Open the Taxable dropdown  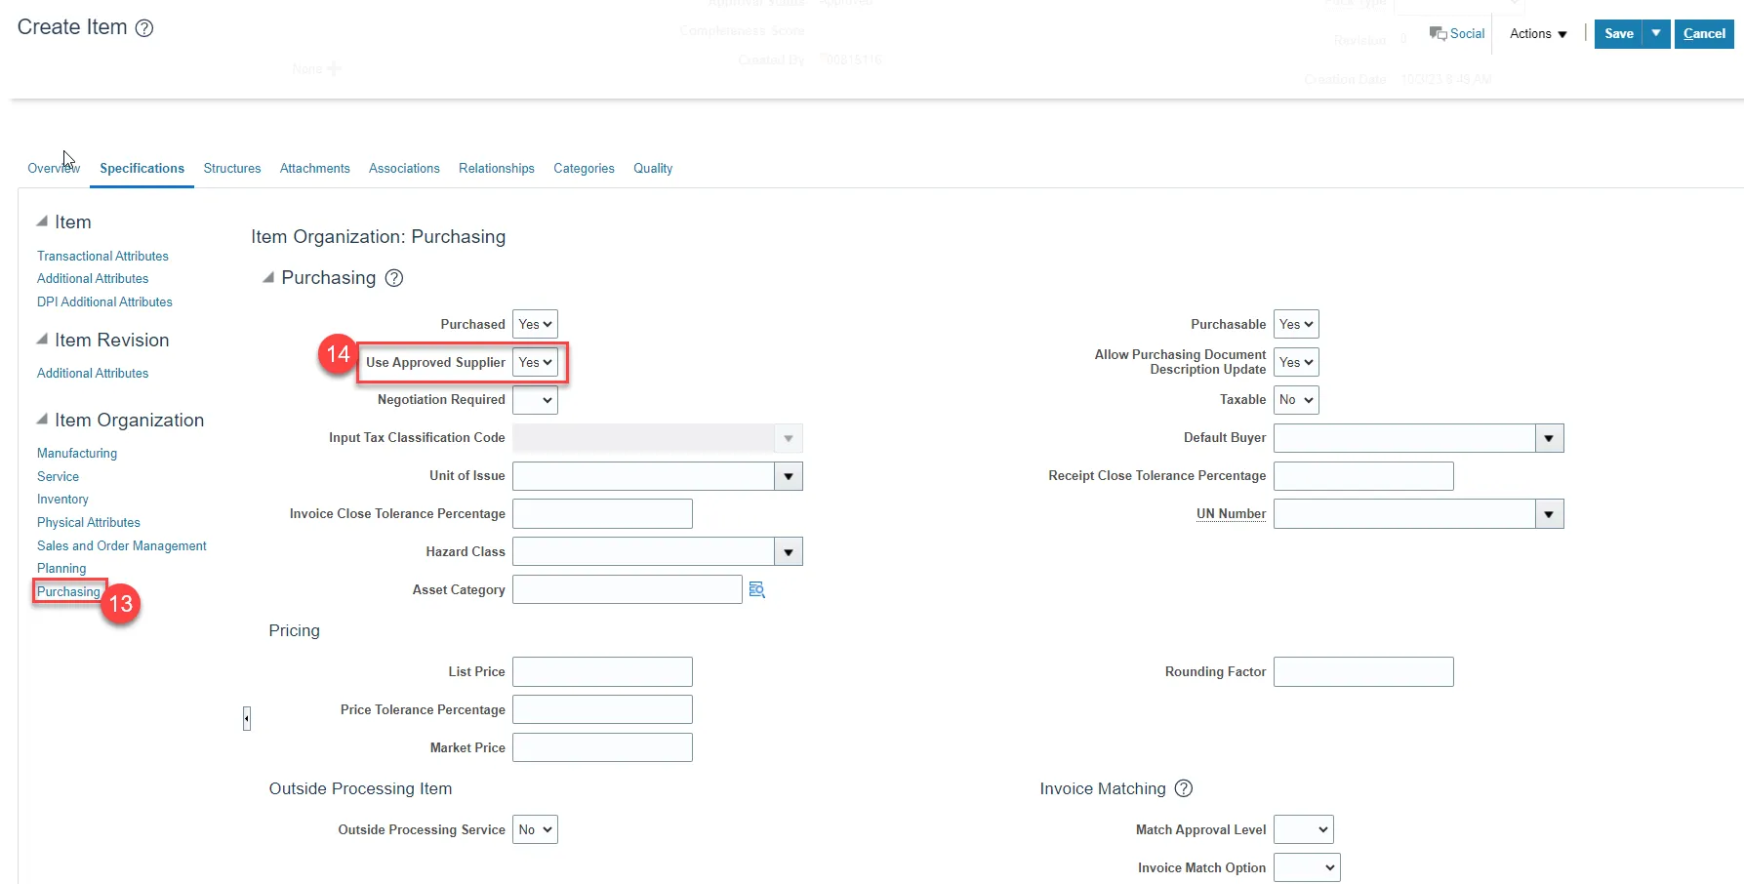[1296, 400]
